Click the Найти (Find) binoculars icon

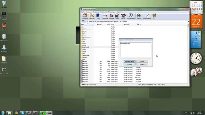pyautogui.click(x=117, y=16)
